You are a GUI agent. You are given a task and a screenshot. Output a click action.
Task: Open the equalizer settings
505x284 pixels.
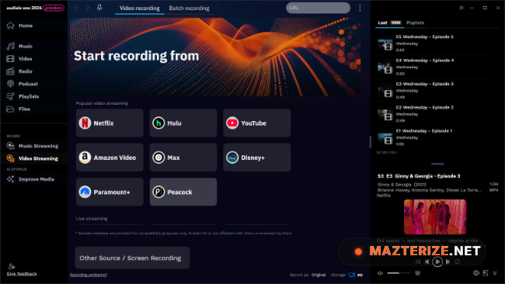[417, 273]
